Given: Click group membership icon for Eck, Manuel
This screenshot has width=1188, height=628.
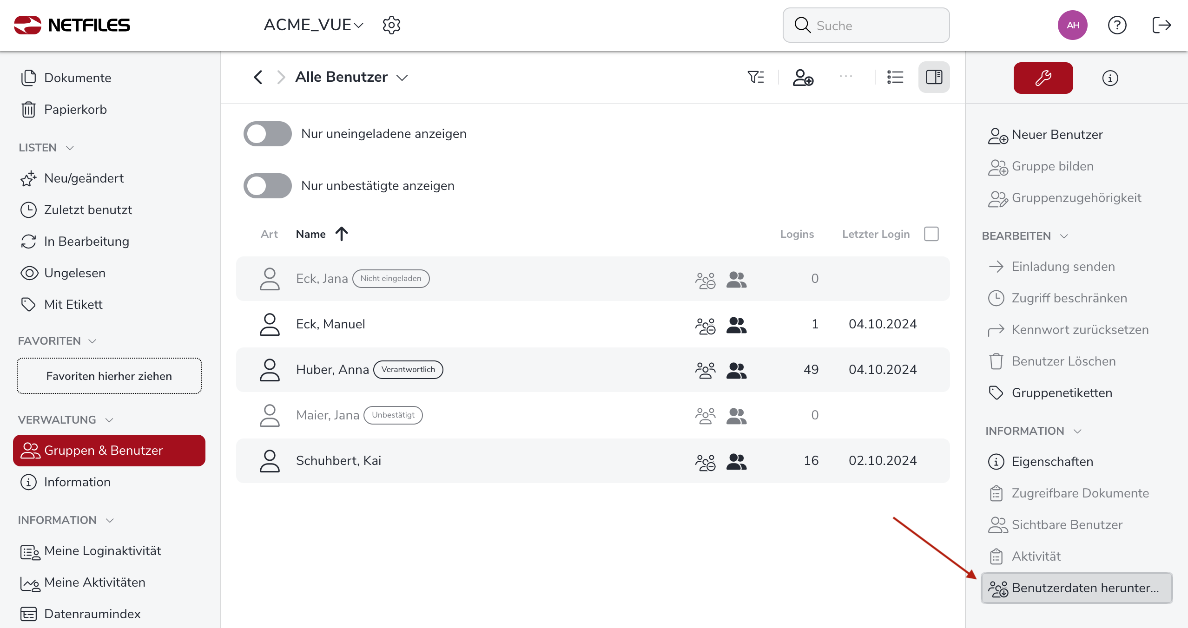Looking at the screenshot, I should coord(736,325).
